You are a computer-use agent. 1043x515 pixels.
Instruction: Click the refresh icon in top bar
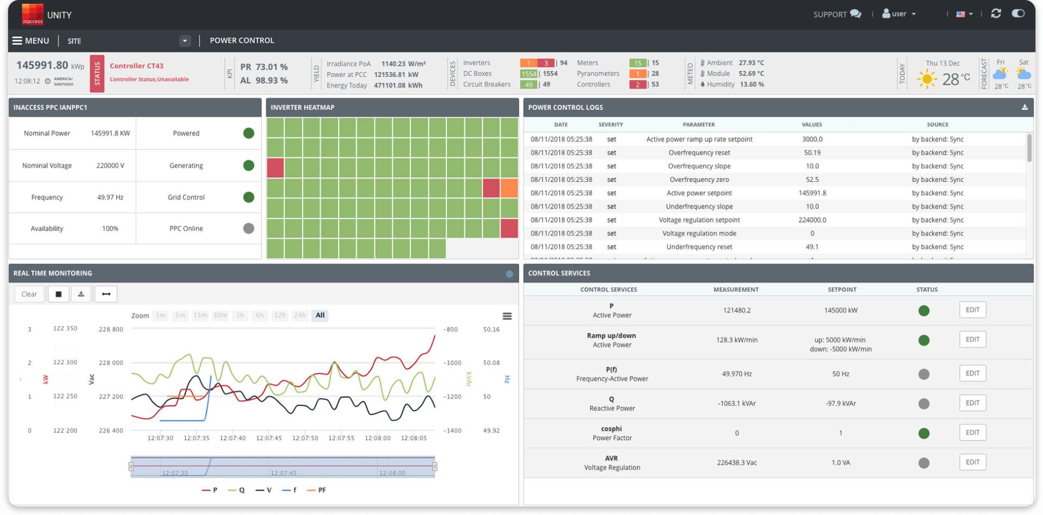click(x=996, y=14)
